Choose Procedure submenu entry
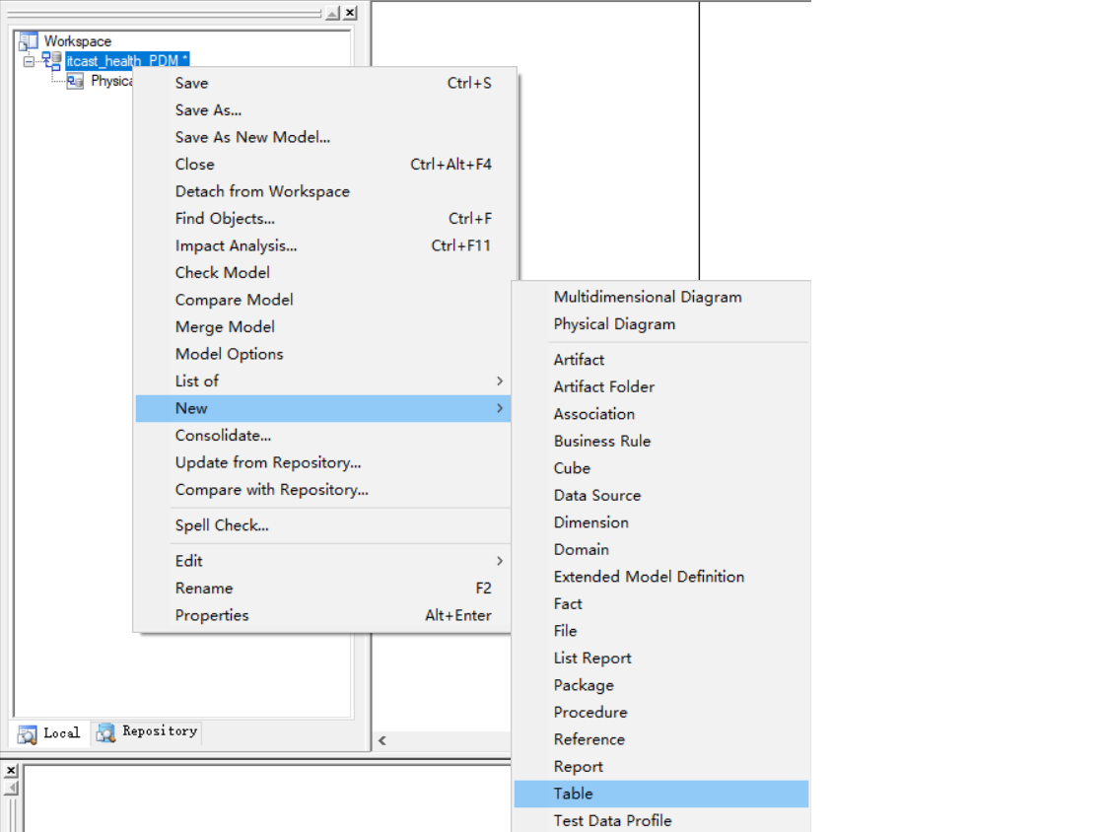 661,713
